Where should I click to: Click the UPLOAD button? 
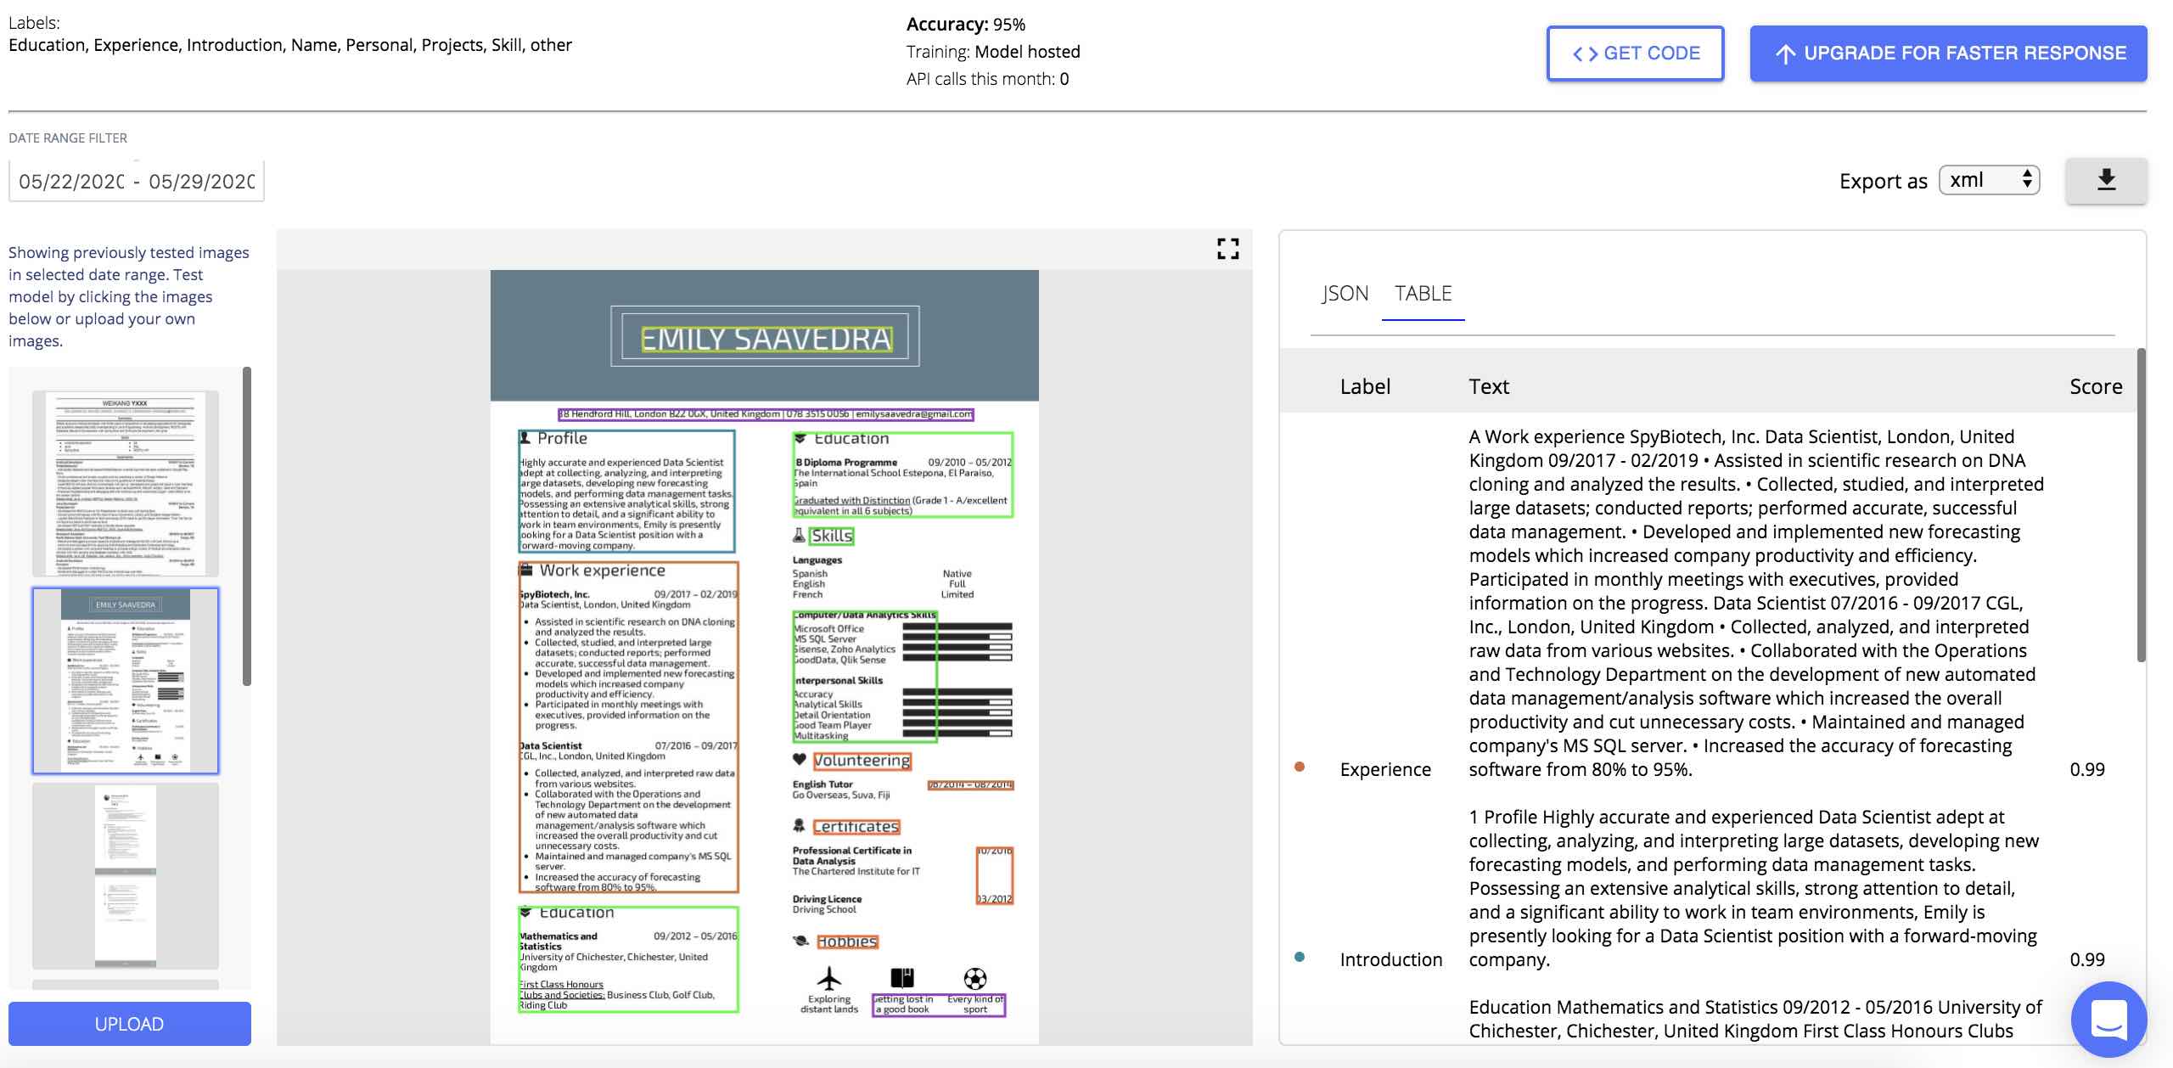129,1024
